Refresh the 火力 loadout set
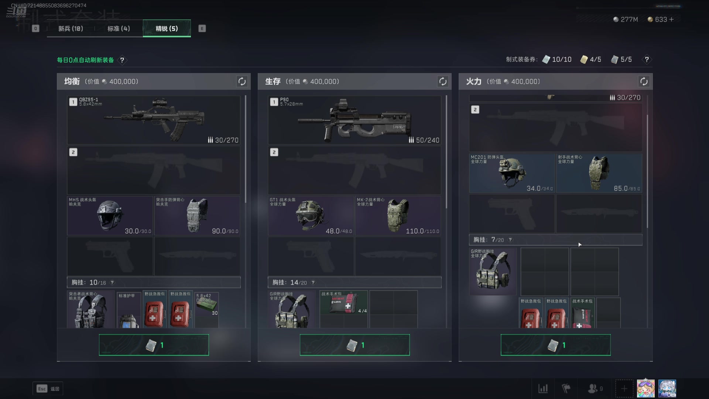Viewport: 709px width, 399px height. click(644, 81)
